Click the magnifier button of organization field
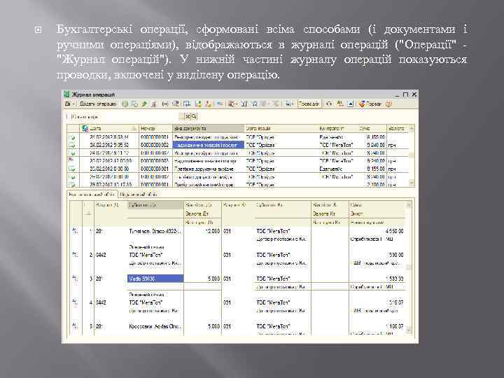Viewport: 504px width, 378px height. point(194,117)
